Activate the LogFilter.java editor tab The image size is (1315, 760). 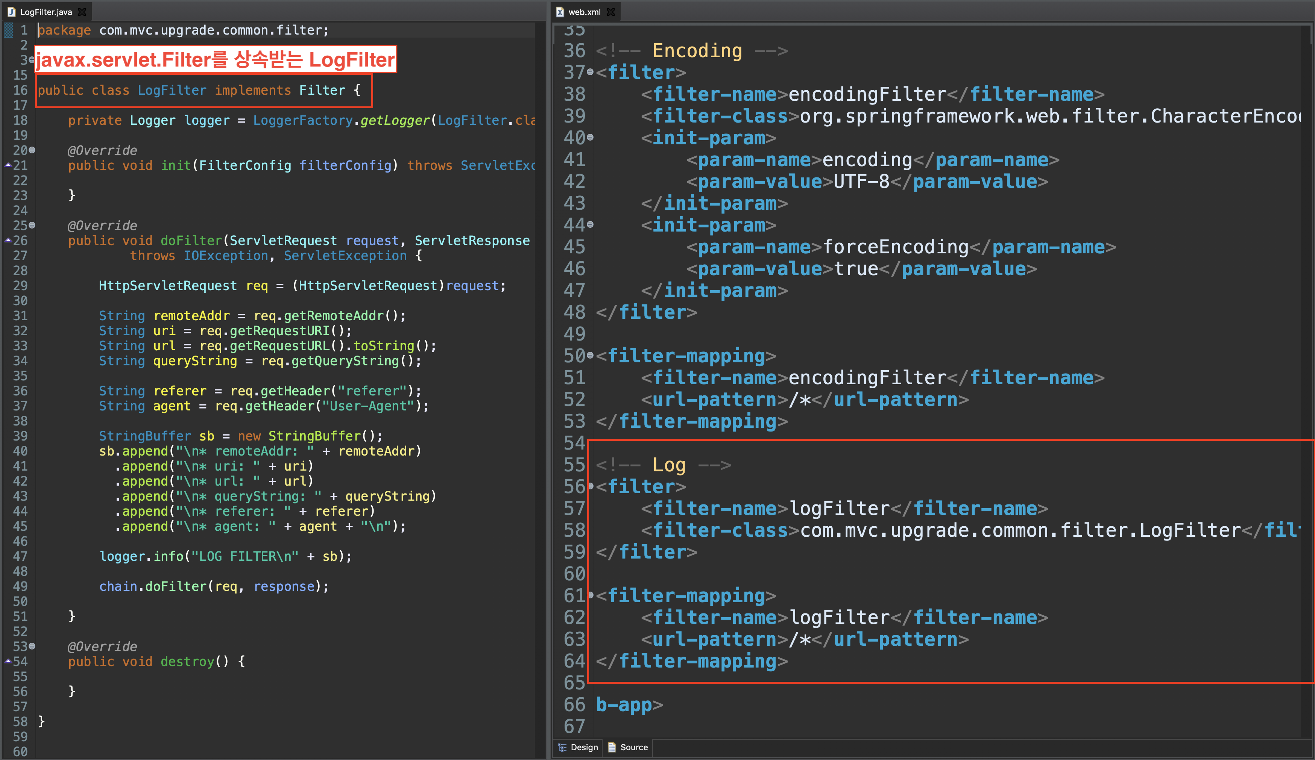click(x=46, y=12)
